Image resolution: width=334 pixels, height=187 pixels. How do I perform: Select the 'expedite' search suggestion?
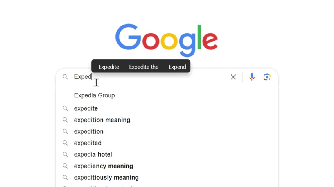point(167,108)
